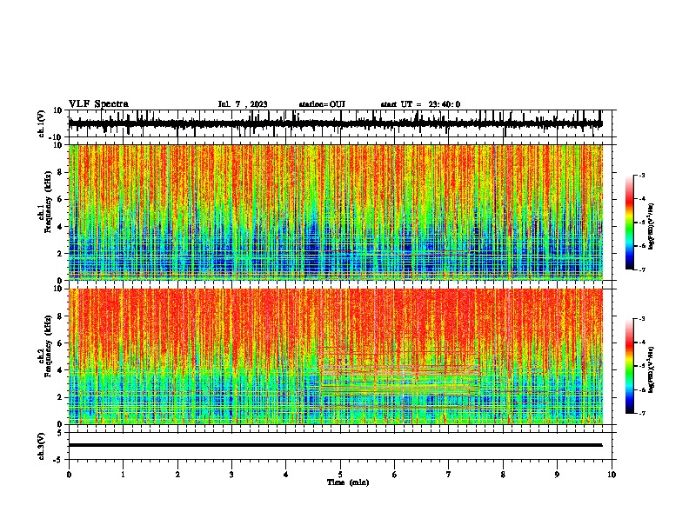Select the ch.2 'Frequency (kHz)' axis label
The image size is (689, 532).
coord(49,346)
